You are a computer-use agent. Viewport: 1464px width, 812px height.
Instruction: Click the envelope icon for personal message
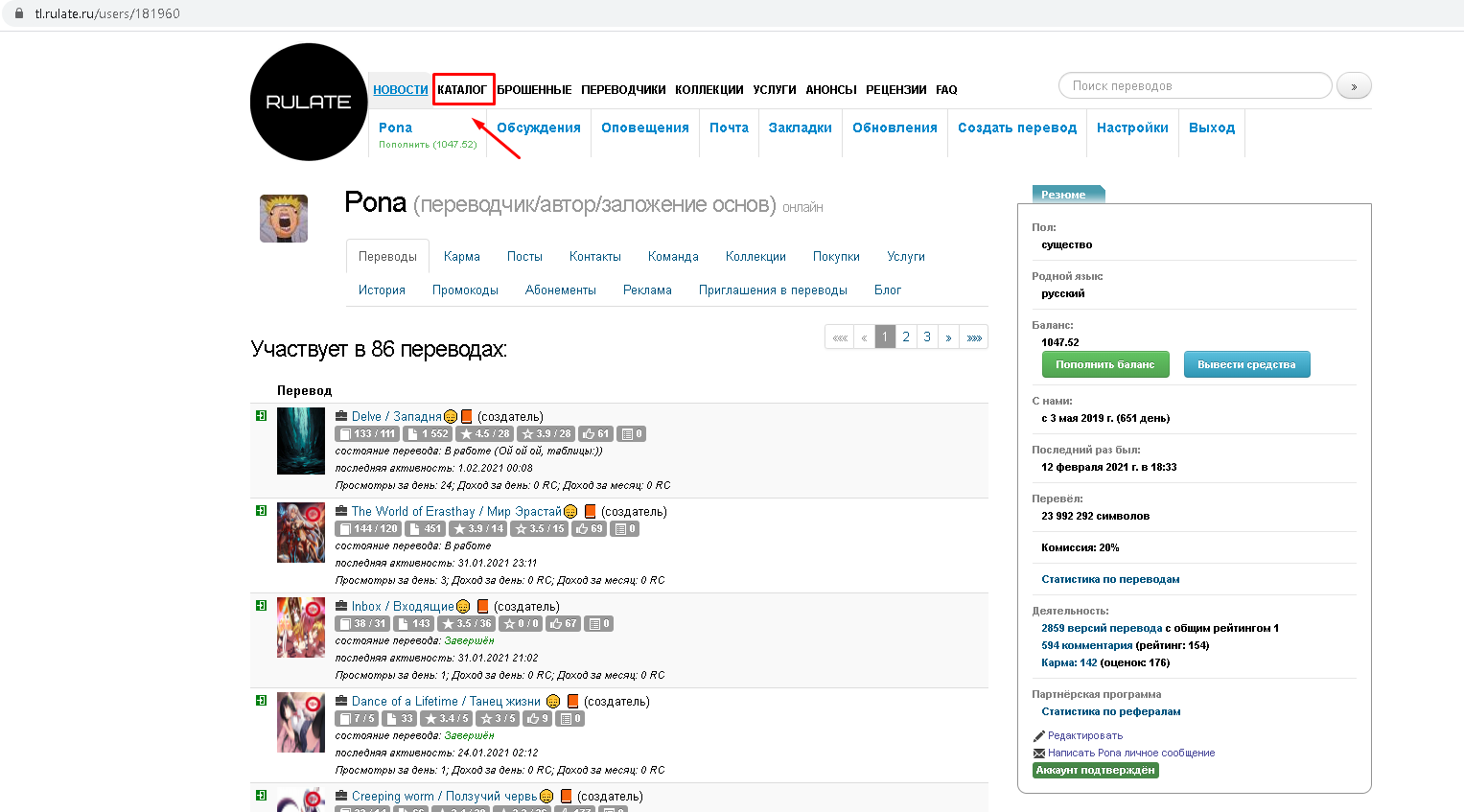1039,754
